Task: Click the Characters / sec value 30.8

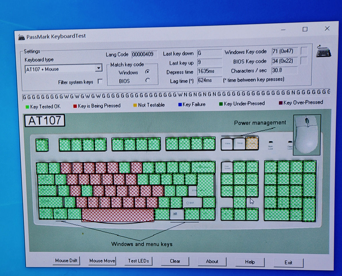Action: coord(285,70)
